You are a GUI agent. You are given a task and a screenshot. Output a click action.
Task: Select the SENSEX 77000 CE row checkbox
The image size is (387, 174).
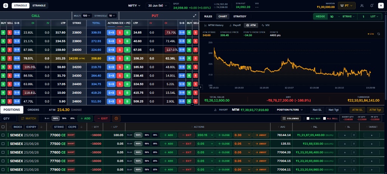pyautogui.click(x=3, y=135)
